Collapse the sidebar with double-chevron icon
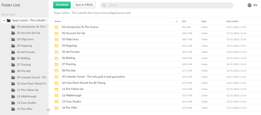The height and width of the screenshot is (115, 261). pyautogui.click(x=48, y=110)
